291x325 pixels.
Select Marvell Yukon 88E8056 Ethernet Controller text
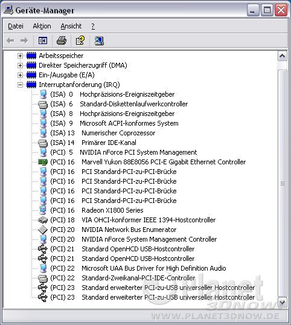tap(164, 162)
